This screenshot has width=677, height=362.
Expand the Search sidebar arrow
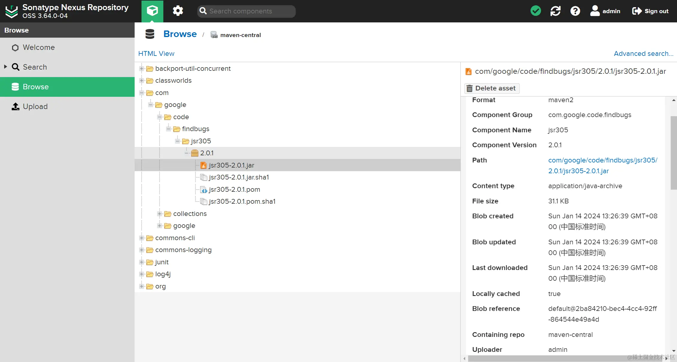click(x=5, y=67)
